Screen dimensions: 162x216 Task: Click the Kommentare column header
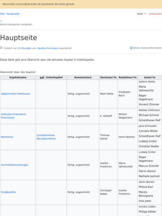pyautogui.click(x=83, y=78)
